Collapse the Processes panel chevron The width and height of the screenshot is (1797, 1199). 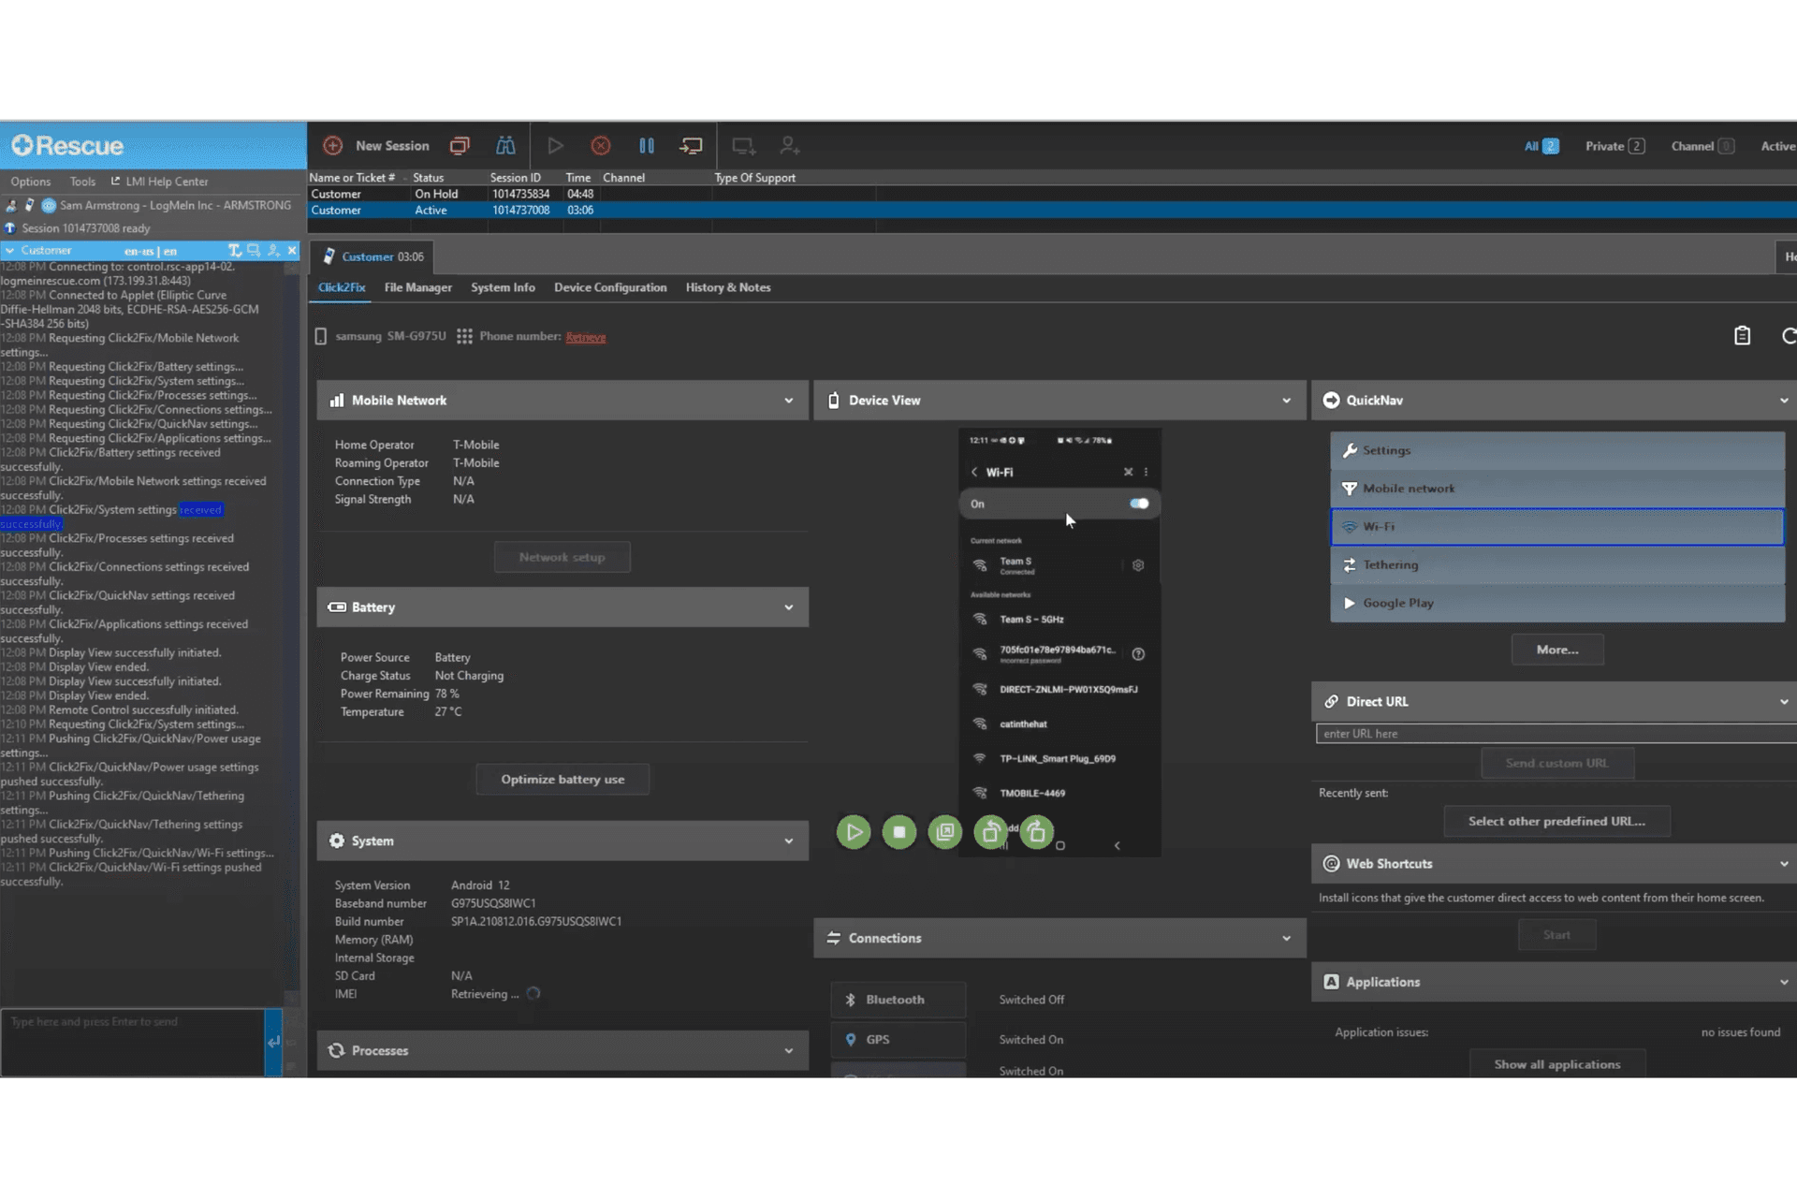[x=789, y=1051]
